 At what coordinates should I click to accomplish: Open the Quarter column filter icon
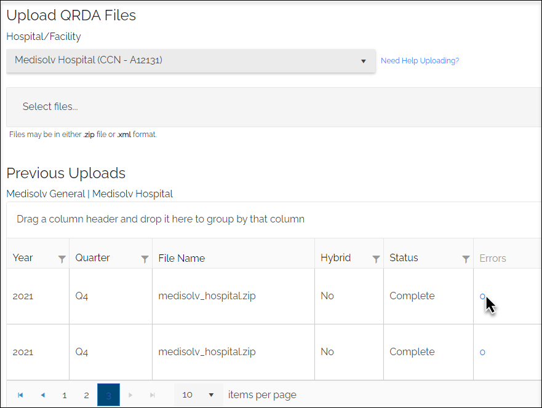[145, 259]
